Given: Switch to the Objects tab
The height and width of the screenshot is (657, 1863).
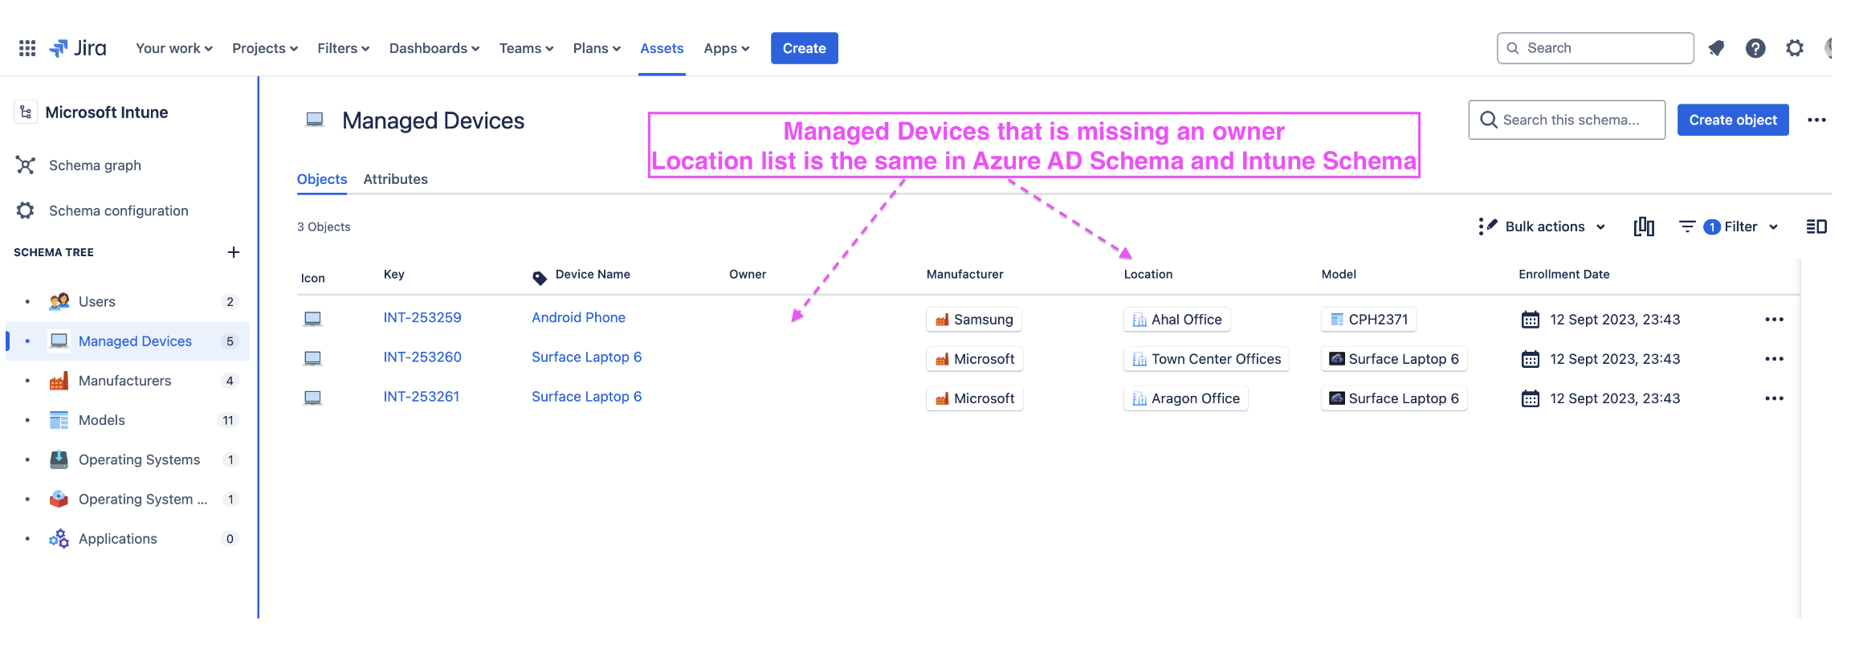Looking at the screenshot, I should click(322, 179).
